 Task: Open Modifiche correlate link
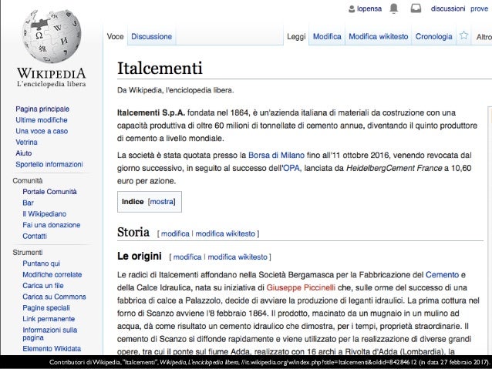pyautogui.click(x=52, y=275)
